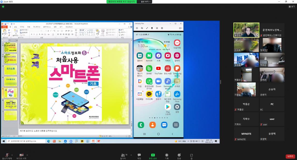The width and height of the screenshot is (297, 160).
Task: Open Zoom Reactions
Action: pyautogui.click(x=179, y=156)
